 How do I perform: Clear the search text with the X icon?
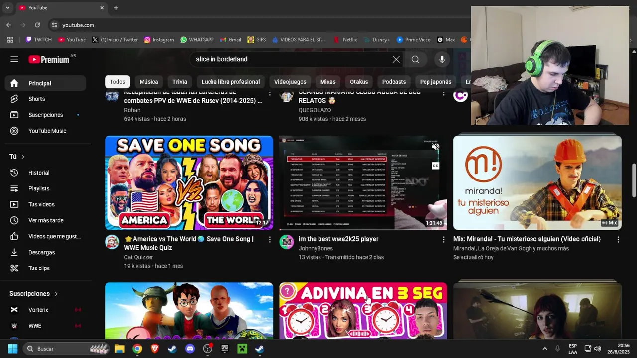[396, 59]
